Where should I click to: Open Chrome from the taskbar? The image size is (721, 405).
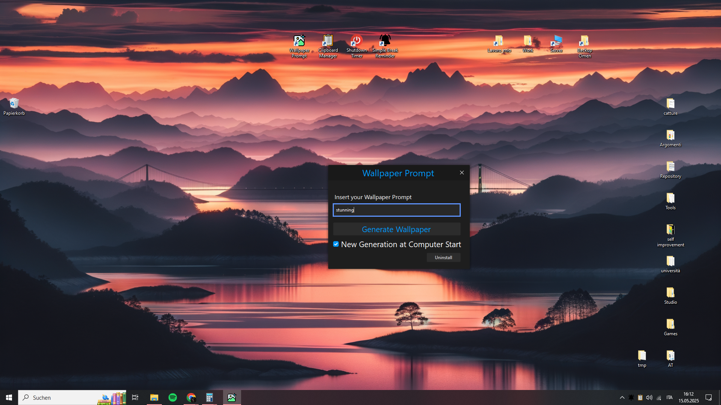(191, 397)
